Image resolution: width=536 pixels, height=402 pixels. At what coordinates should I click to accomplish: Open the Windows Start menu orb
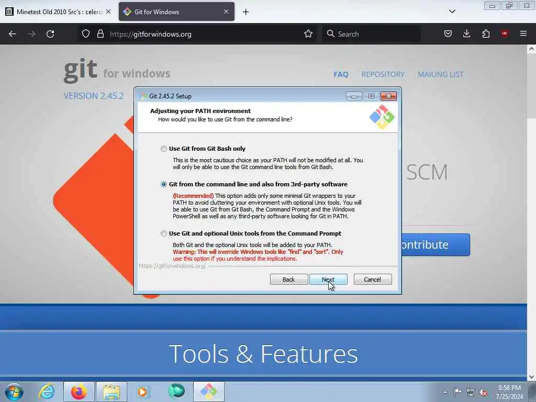tap(14, 392)
